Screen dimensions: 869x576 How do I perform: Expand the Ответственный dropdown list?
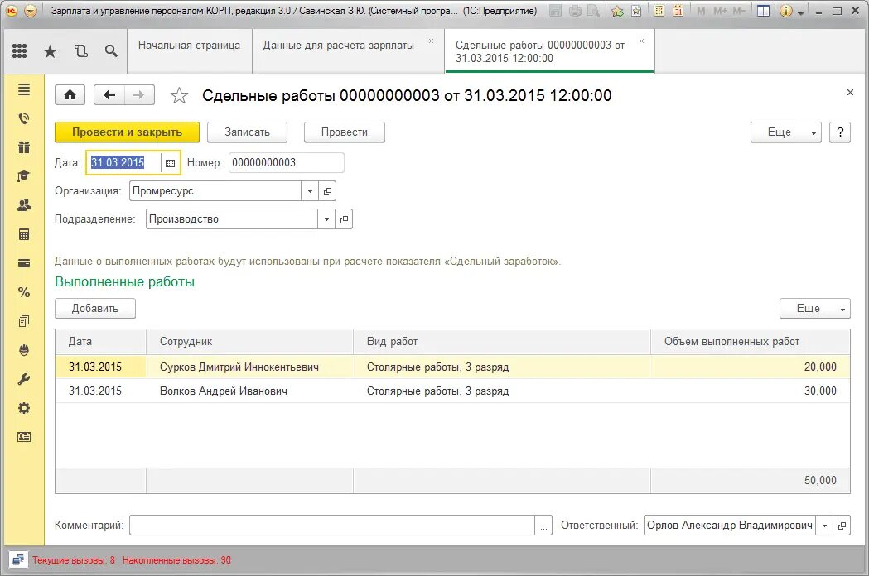pyautogui.click(x=824, y=525)
